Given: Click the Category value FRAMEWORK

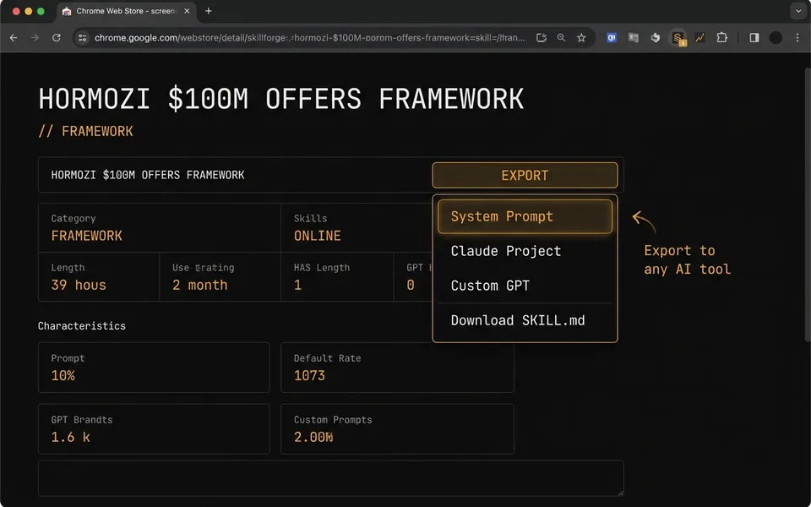Looking at the screenshot, I should tap(86, 236).
